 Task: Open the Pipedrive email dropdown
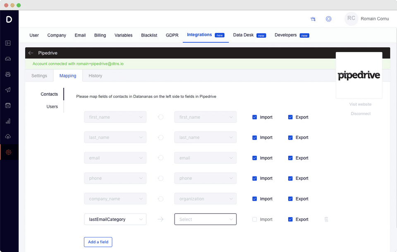pyautogui.click(x=206, y=158)
